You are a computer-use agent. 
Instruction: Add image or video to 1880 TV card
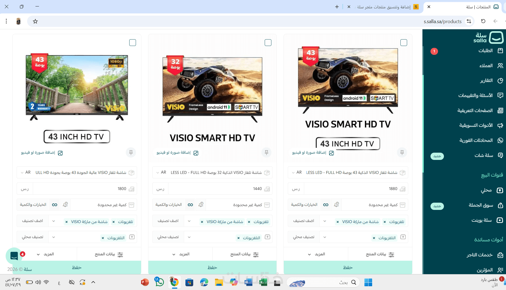[x=313, y=153]
